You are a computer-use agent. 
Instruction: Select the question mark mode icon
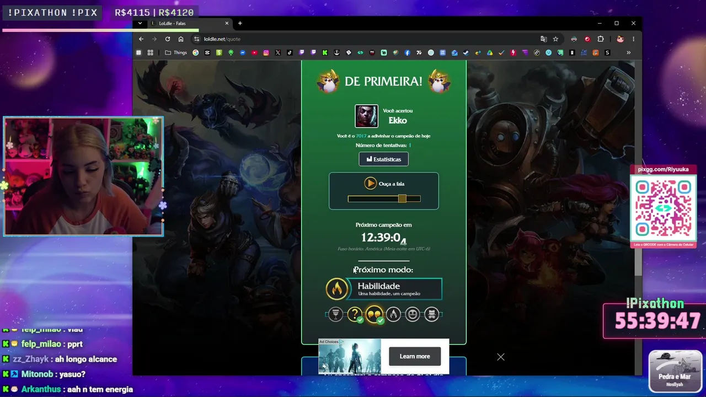click(355, 314)
